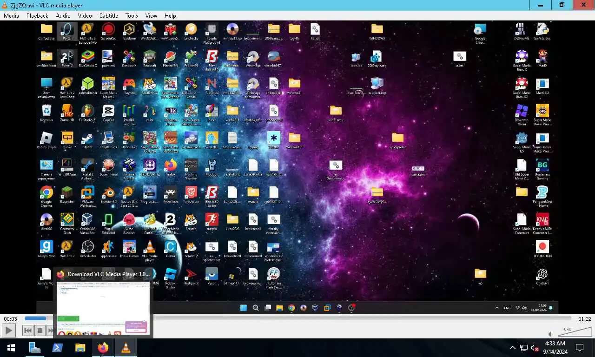Screen dimensions: 595x357
Task: Open the Windows Start menu in host taskbar
Action: [11, 348]
